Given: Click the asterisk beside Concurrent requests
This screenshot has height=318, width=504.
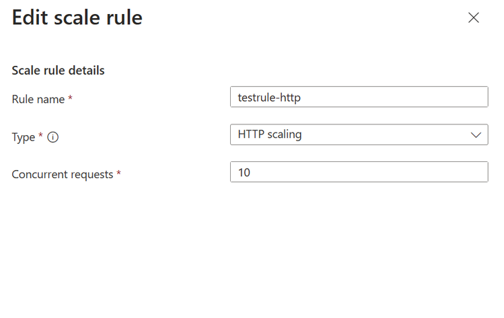Looking at the screenshot, I should (x=118, y=174).
